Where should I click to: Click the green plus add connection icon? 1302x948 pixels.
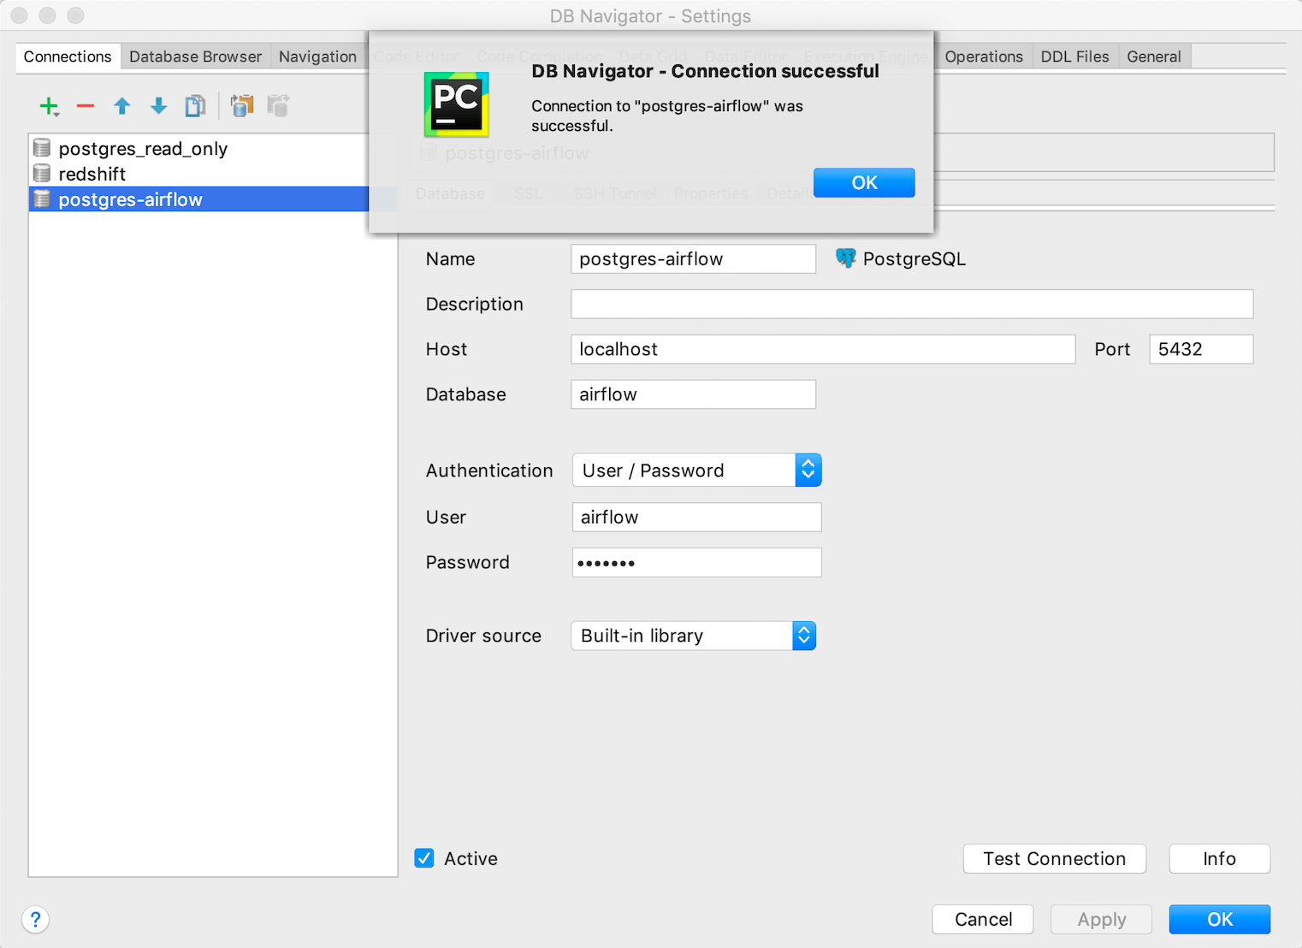tap(49, 106)
